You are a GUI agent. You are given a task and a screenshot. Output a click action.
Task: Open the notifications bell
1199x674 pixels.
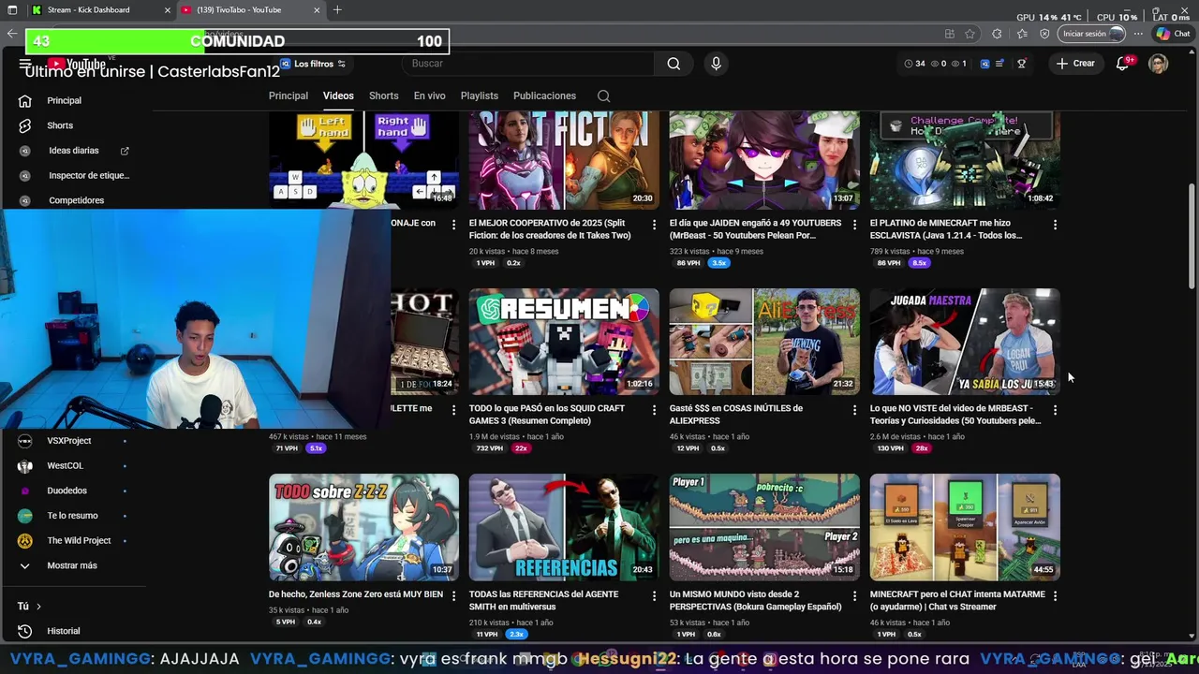[x=1122, y=64]
